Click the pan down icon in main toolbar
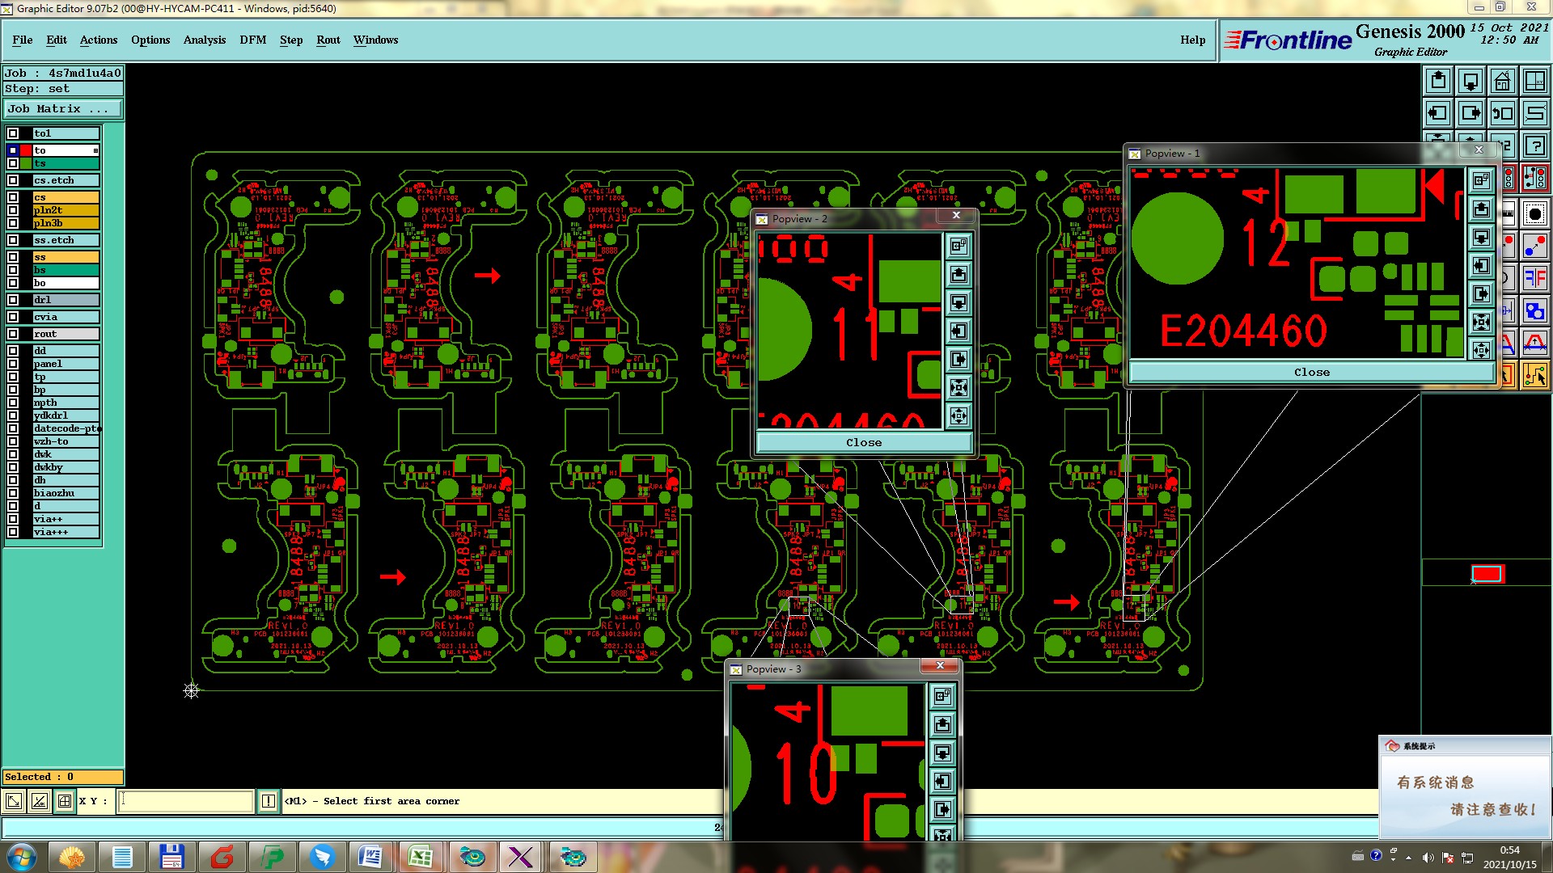The height and width of the screenshot is (873, 1553). tap(1470, 81)
